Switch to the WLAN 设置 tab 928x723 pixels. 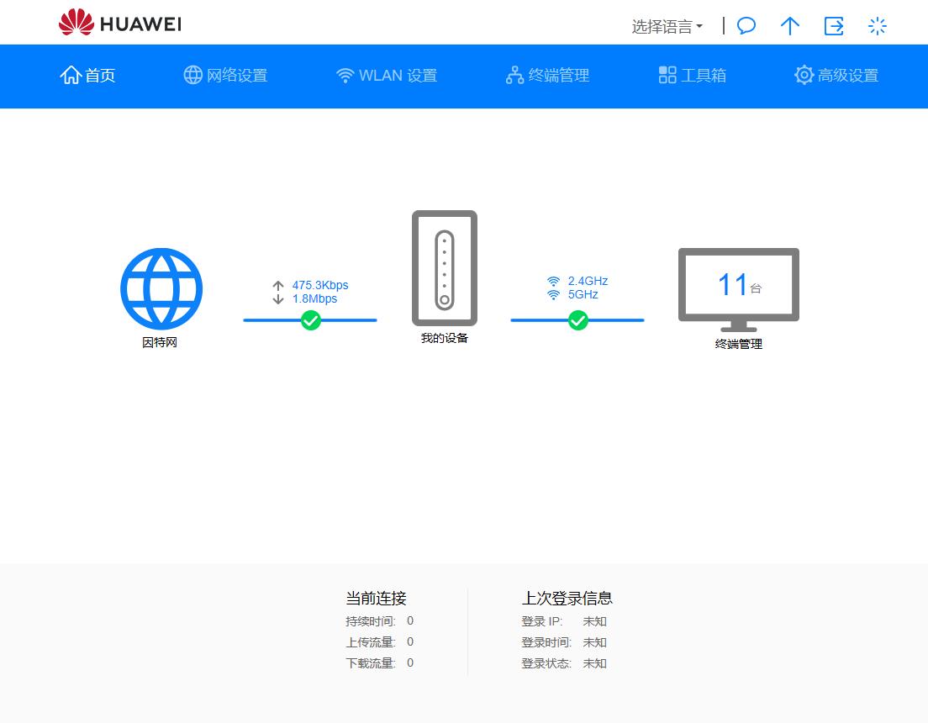click(x=386, y=75)
